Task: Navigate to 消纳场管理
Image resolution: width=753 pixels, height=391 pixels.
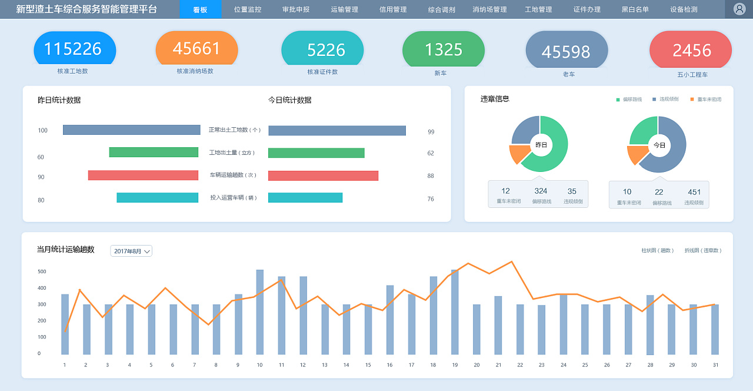Action: [489, 9]
